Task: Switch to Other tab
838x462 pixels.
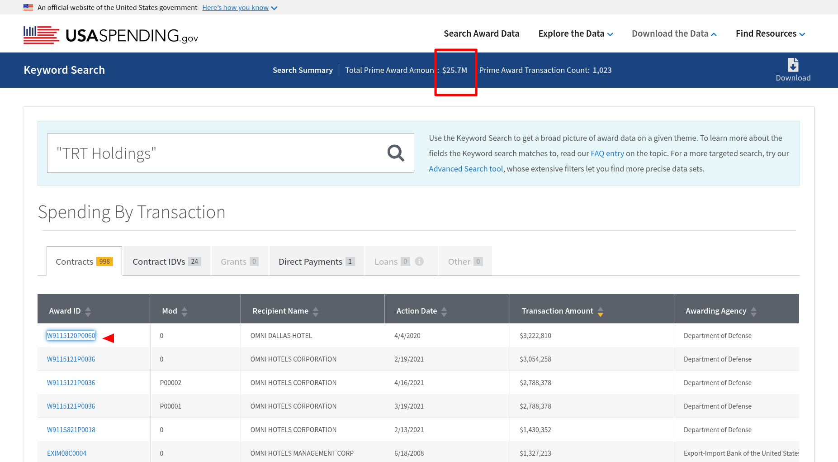Action: pyautogui.click(x=465, y=261)
